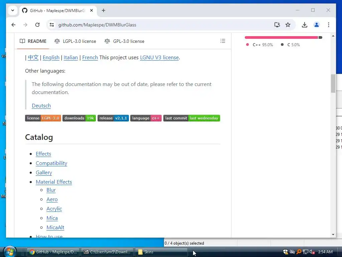
Task: Go forward in browser history
Action: 25,25
